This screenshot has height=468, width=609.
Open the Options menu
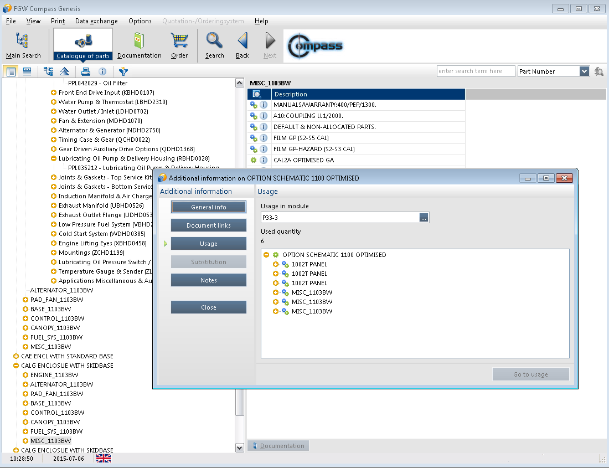point(140,21)
